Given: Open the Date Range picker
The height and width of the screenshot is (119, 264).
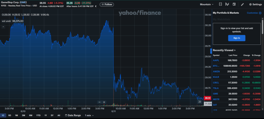Looking at the screenshot, I should pos(73,115).
